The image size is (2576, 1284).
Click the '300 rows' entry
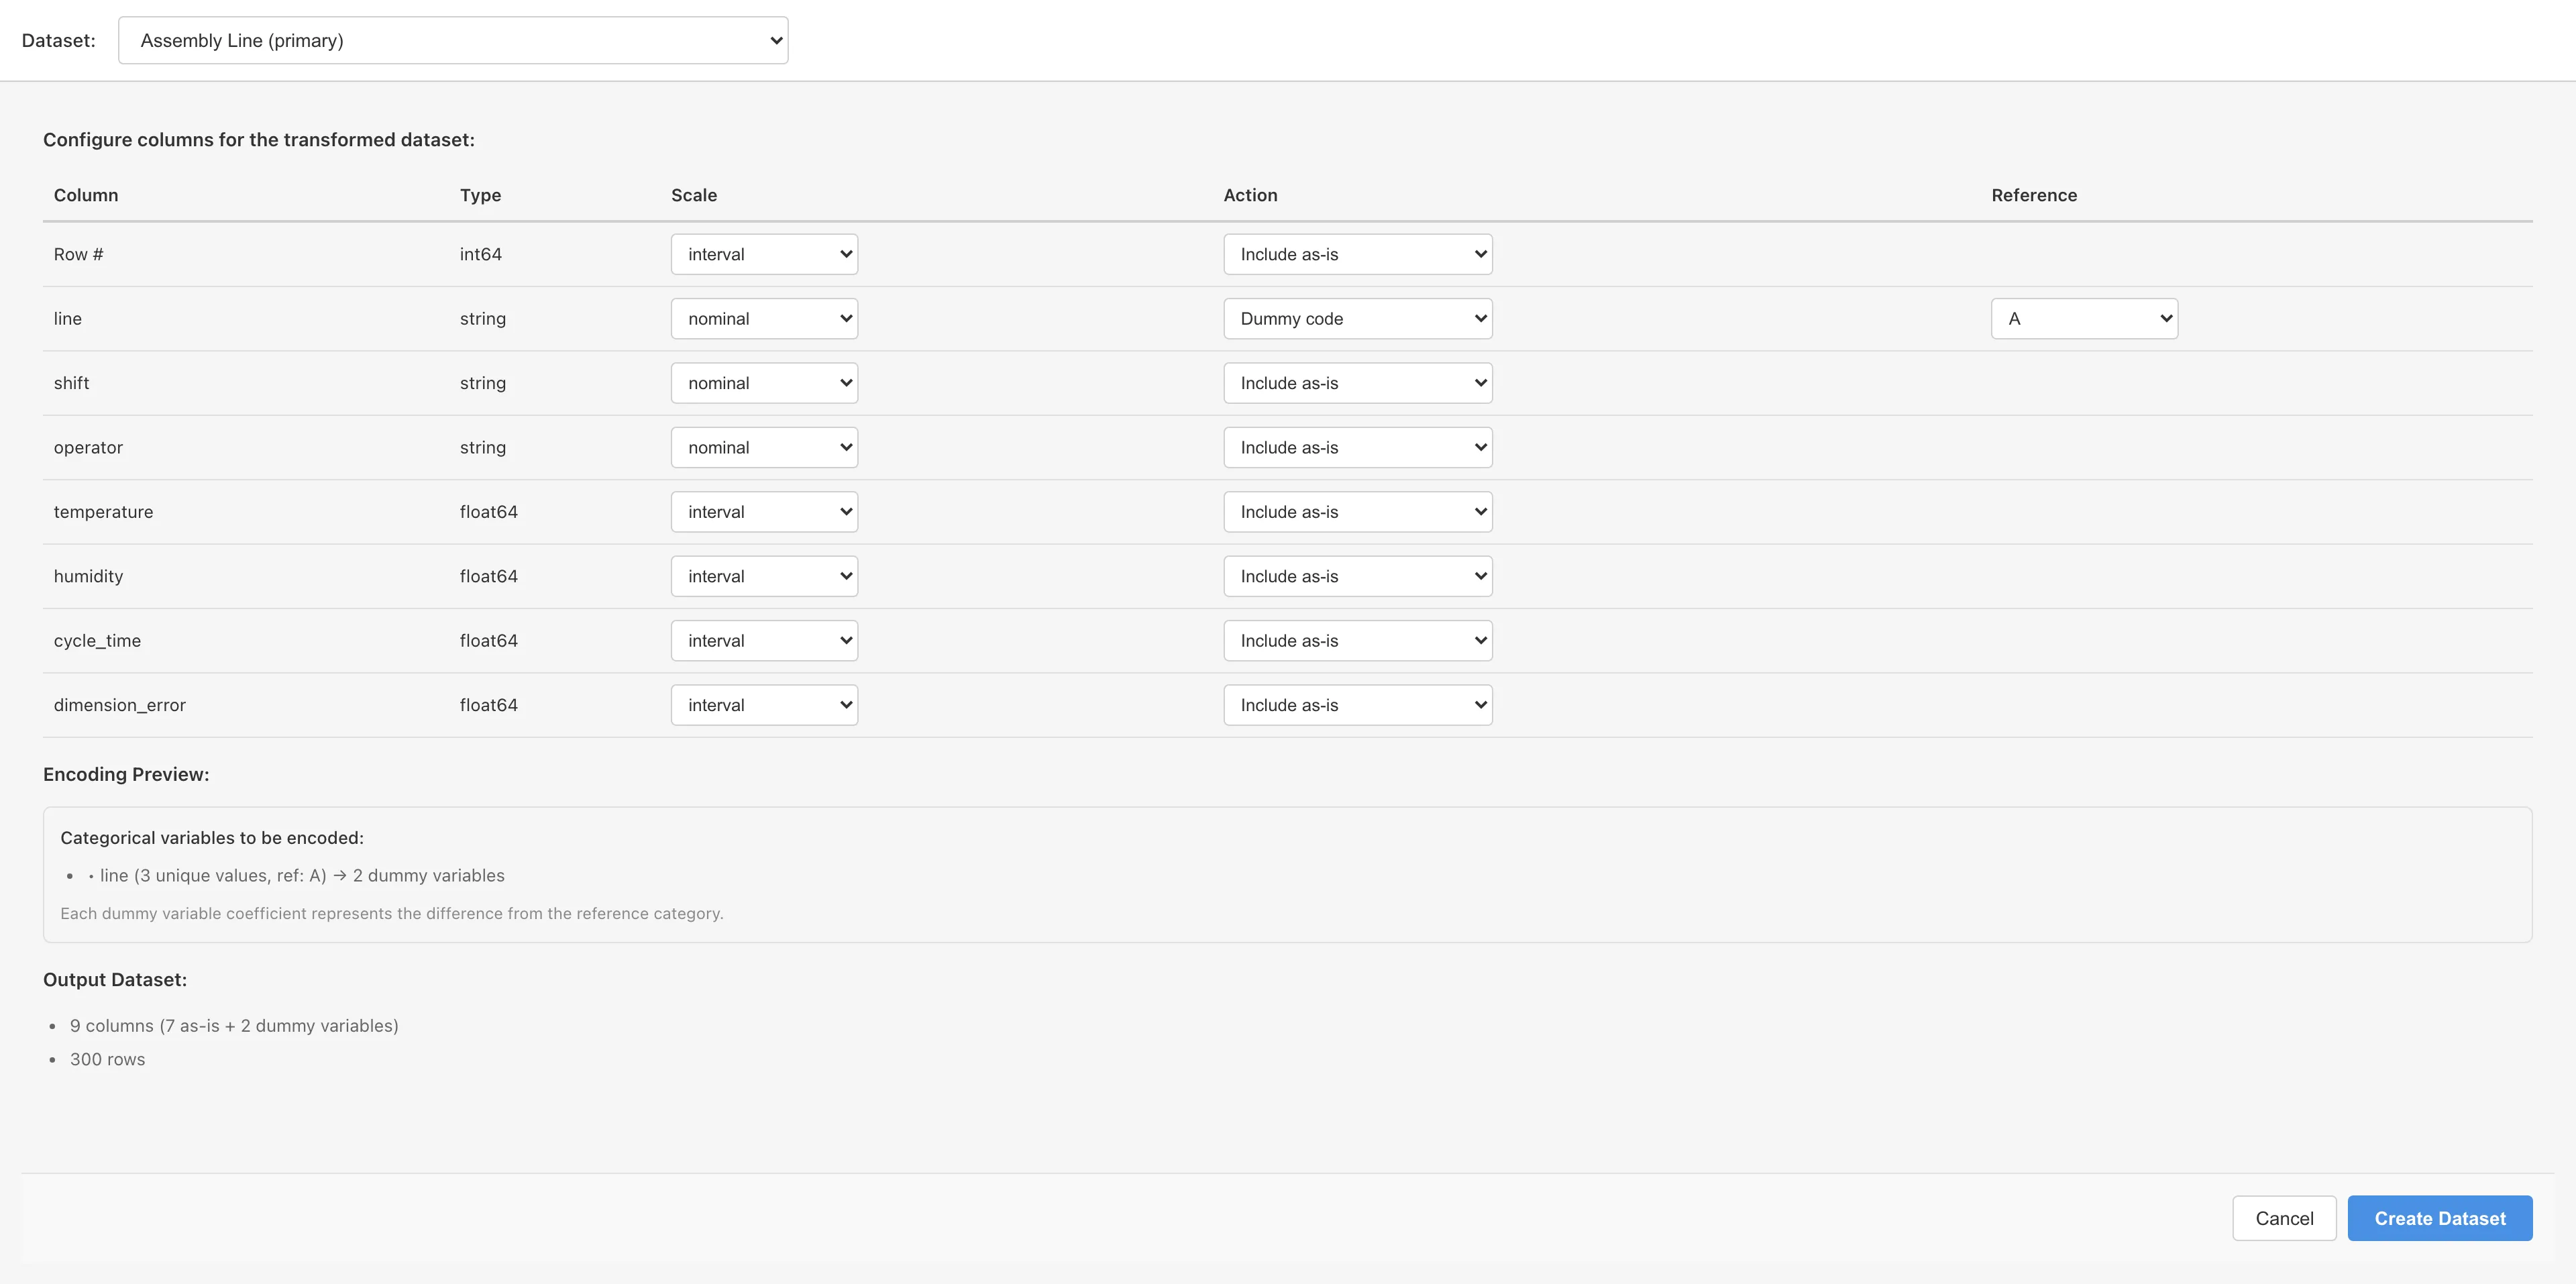tap(107, 1059)
